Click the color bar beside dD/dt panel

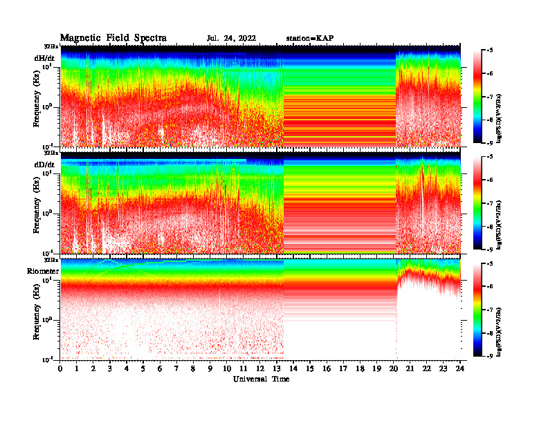point(477,203)
